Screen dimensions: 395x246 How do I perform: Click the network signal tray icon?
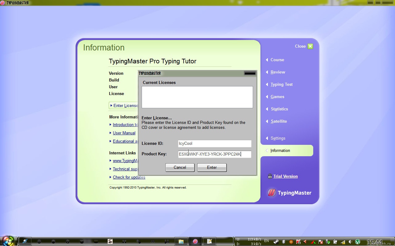tap(343, 242)
